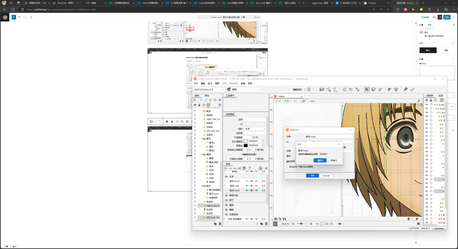
Task: Delete the parameter using parameter panel trash icon
Action: 266,224
